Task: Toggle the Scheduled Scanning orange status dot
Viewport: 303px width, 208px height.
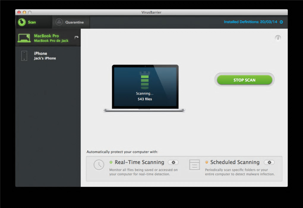Action: tap(206, 162)
